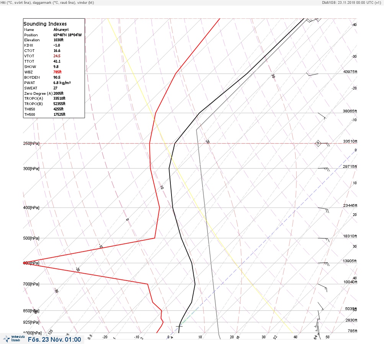Select the '38065ft' altitude label
The image size is (384, 344).
click(x=350, y=111)
